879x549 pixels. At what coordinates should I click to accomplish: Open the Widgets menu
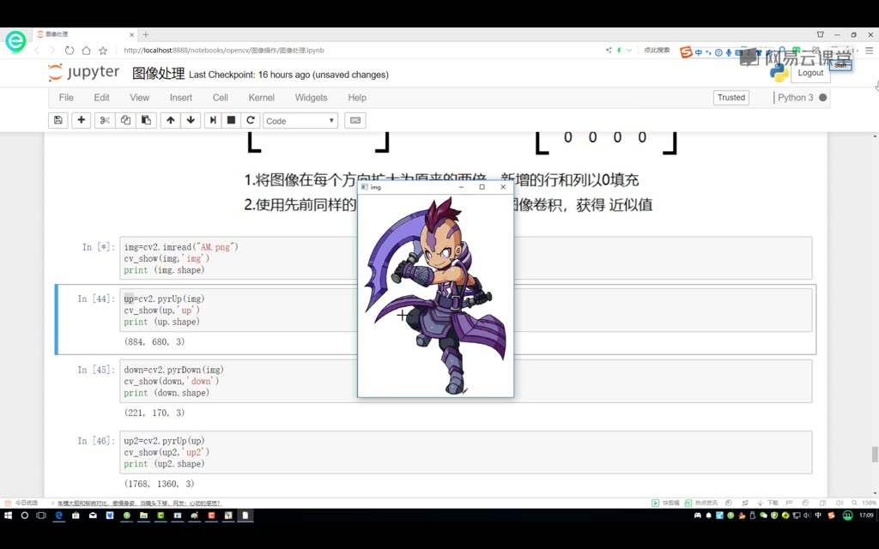coord(311,98)
